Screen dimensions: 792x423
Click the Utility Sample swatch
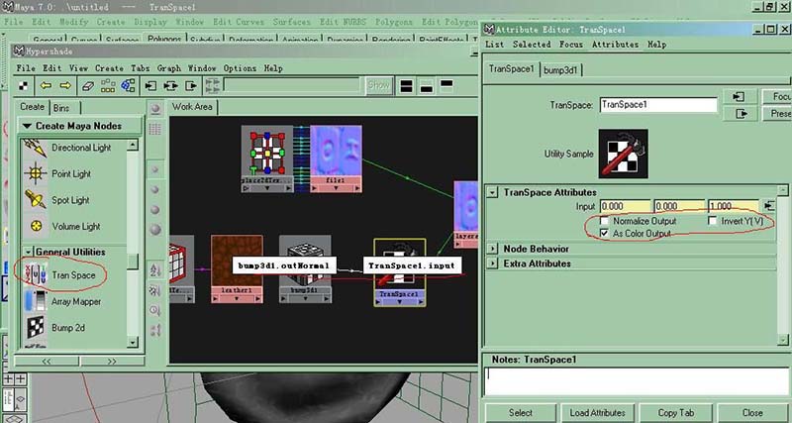(623, 154)
